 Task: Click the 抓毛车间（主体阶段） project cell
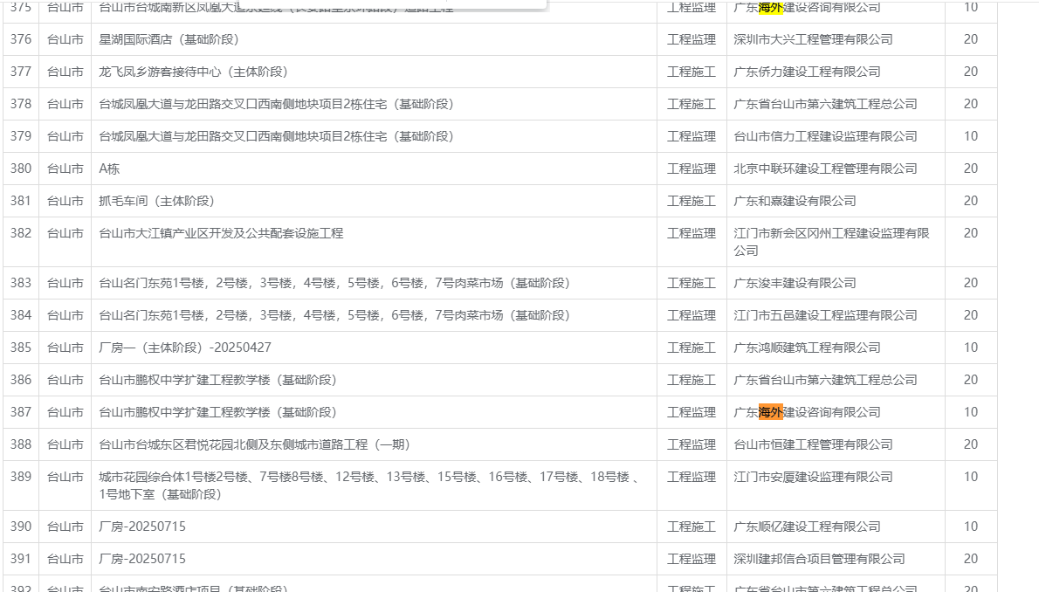[x=156, y=201]
